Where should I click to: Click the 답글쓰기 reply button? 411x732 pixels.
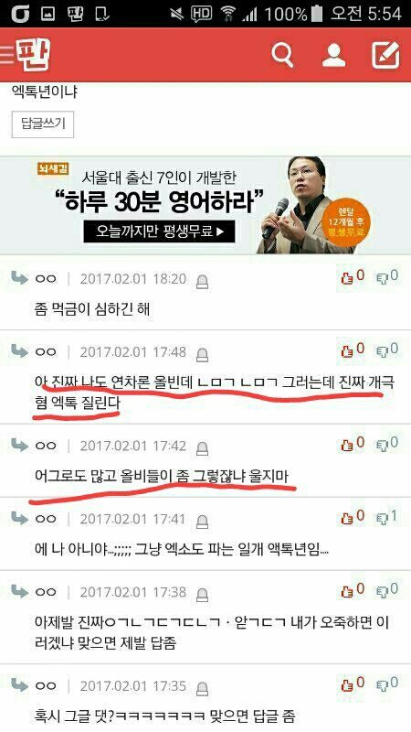(x=43, y=124)
